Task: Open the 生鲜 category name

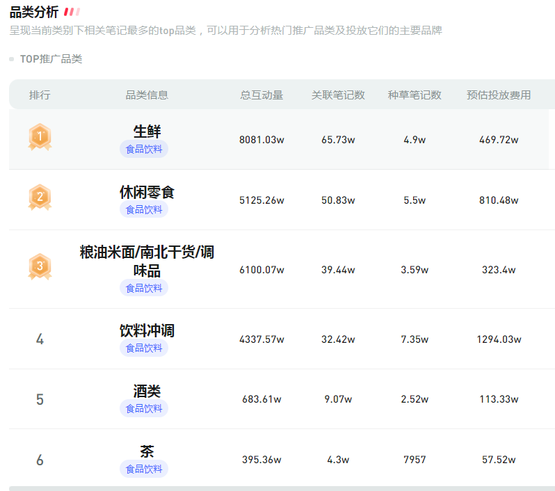Action: coord(147,131)
